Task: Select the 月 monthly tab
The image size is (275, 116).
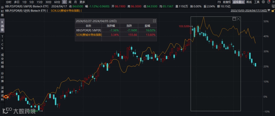Action: click(x=75, y=2)
